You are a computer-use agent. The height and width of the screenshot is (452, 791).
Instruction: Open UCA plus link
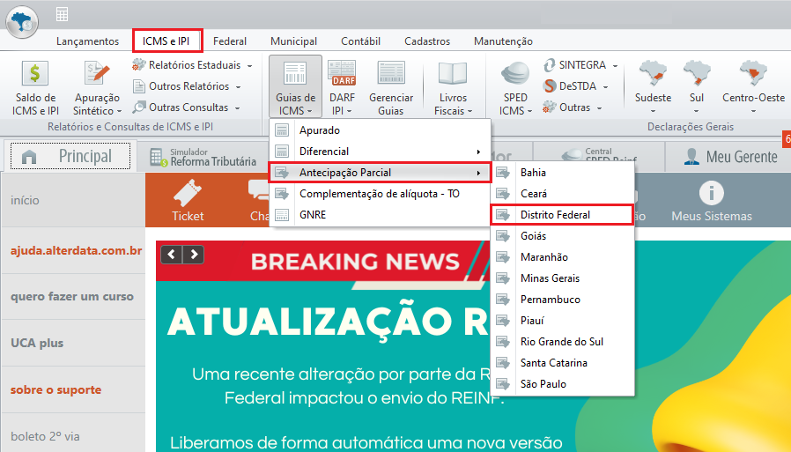click(37, 343)
